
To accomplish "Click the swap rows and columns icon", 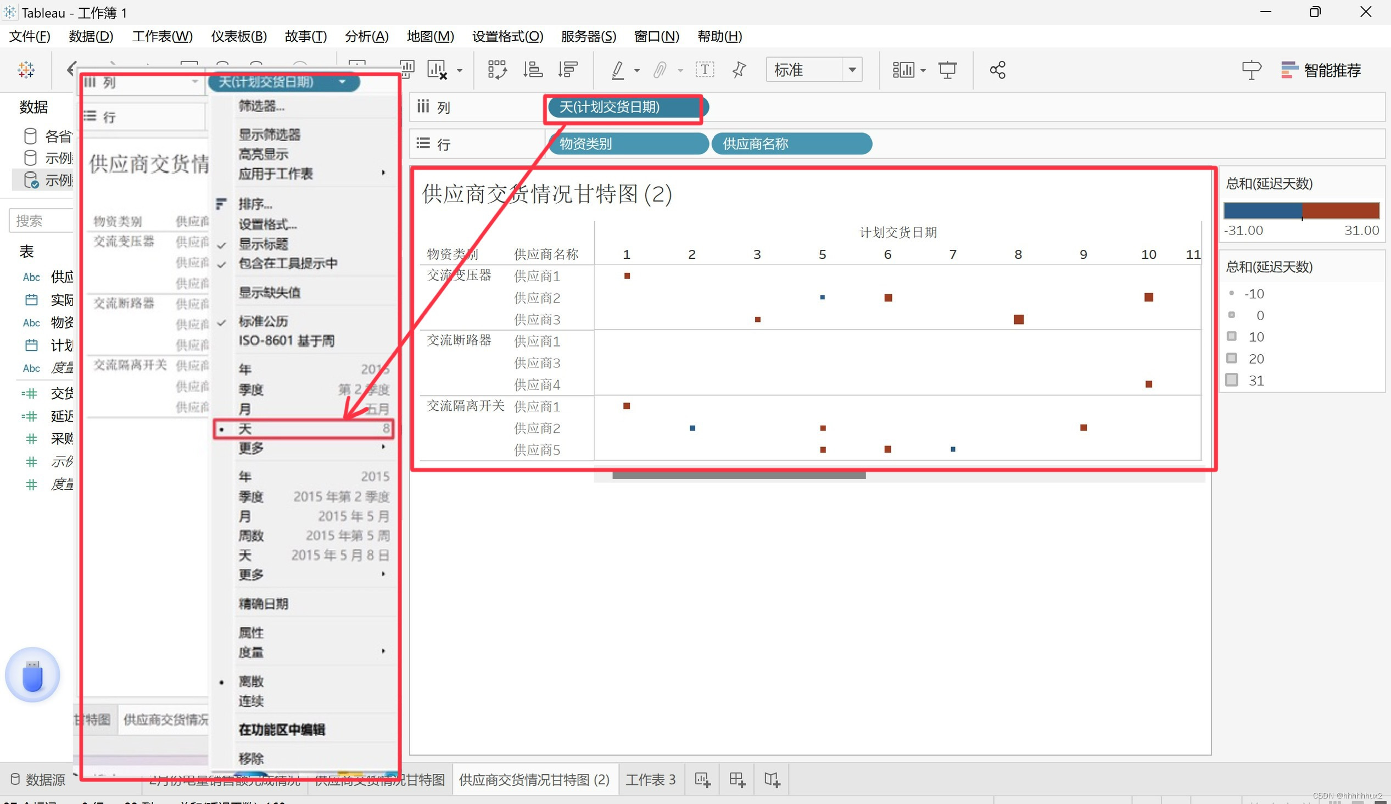I will click(x=497, y=70).
